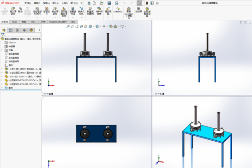The image size is (252, 168).
Task: Create a new document using the New icon
Action: pos(94,3)
